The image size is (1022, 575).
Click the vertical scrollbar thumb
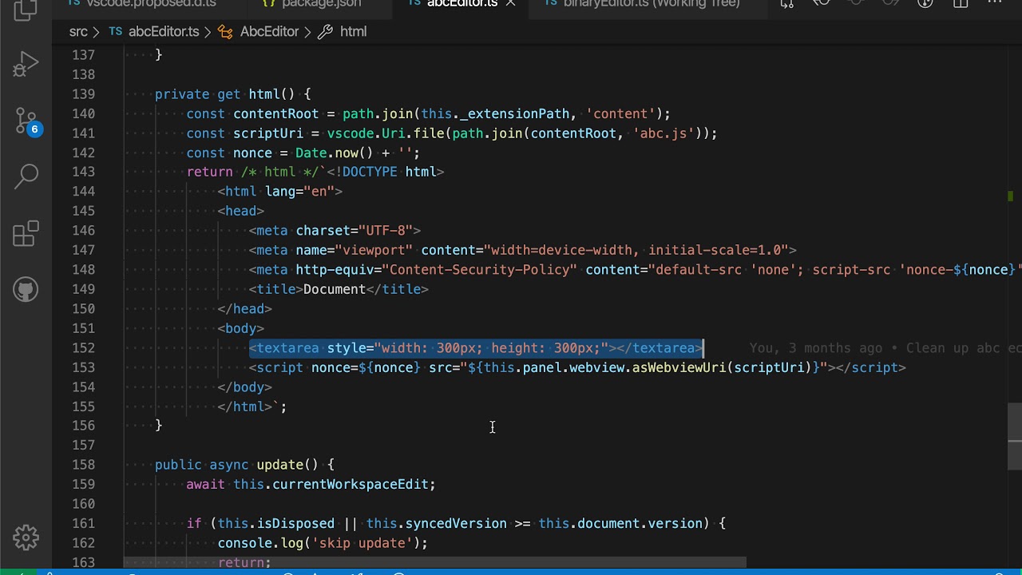pos(1014,422)
